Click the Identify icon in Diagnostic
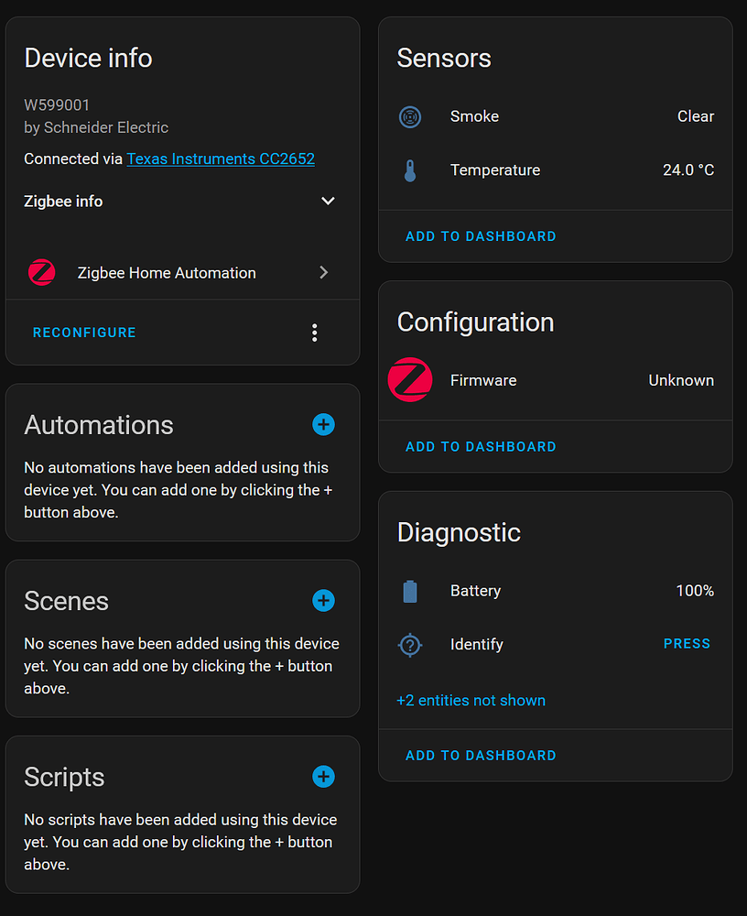This screenshot has width=747, height=916. (x=410, y=645)
